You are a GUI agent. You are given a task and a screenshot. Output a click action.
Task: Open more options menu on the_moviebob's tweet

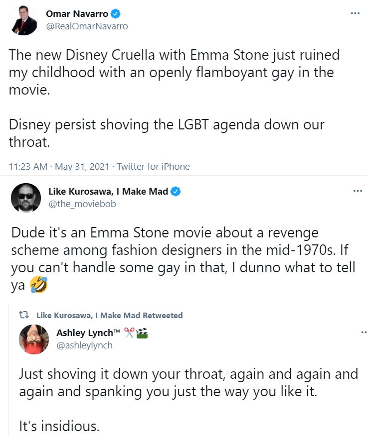[x=357, y=191]
